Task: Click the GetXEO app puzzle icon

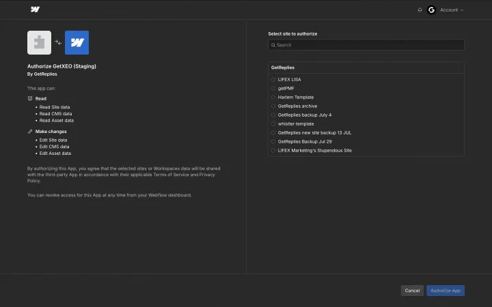Action: coord(39,42)
